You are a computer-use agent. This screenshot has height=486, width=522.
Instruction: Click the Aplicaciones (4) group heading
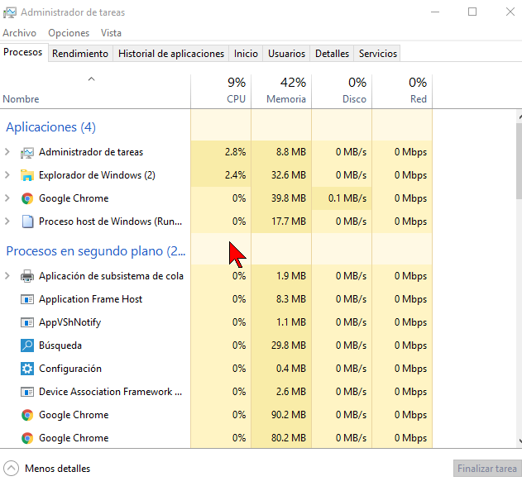51,127
